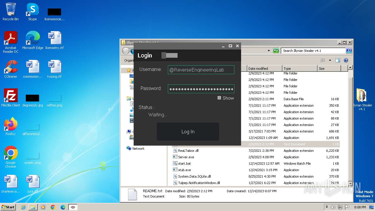Click the Waiting... status text
The width and height of the screenshot is (375, 211).
click(x=158, y=115)
